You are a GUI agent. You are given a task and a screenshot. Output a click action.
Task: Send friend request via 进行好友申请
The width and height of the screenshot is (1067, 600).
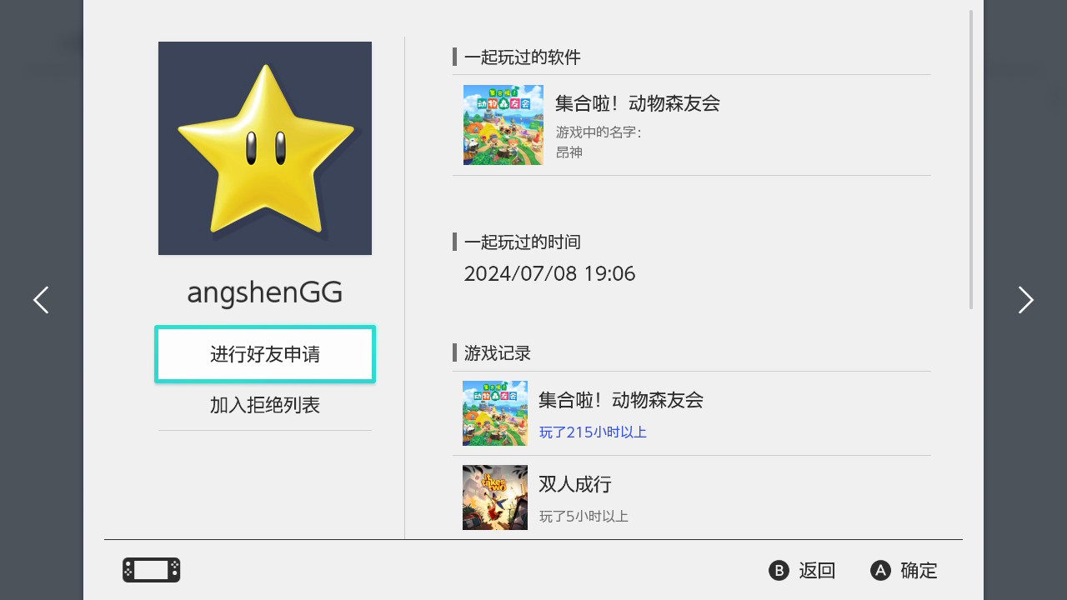265,354
